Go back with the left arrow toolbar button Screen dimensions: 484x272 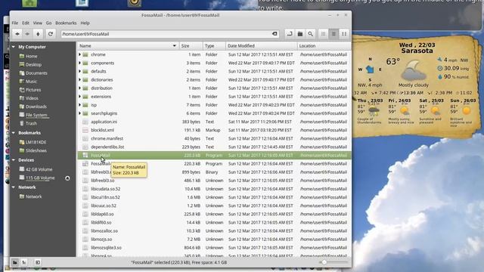click(17, 34)
